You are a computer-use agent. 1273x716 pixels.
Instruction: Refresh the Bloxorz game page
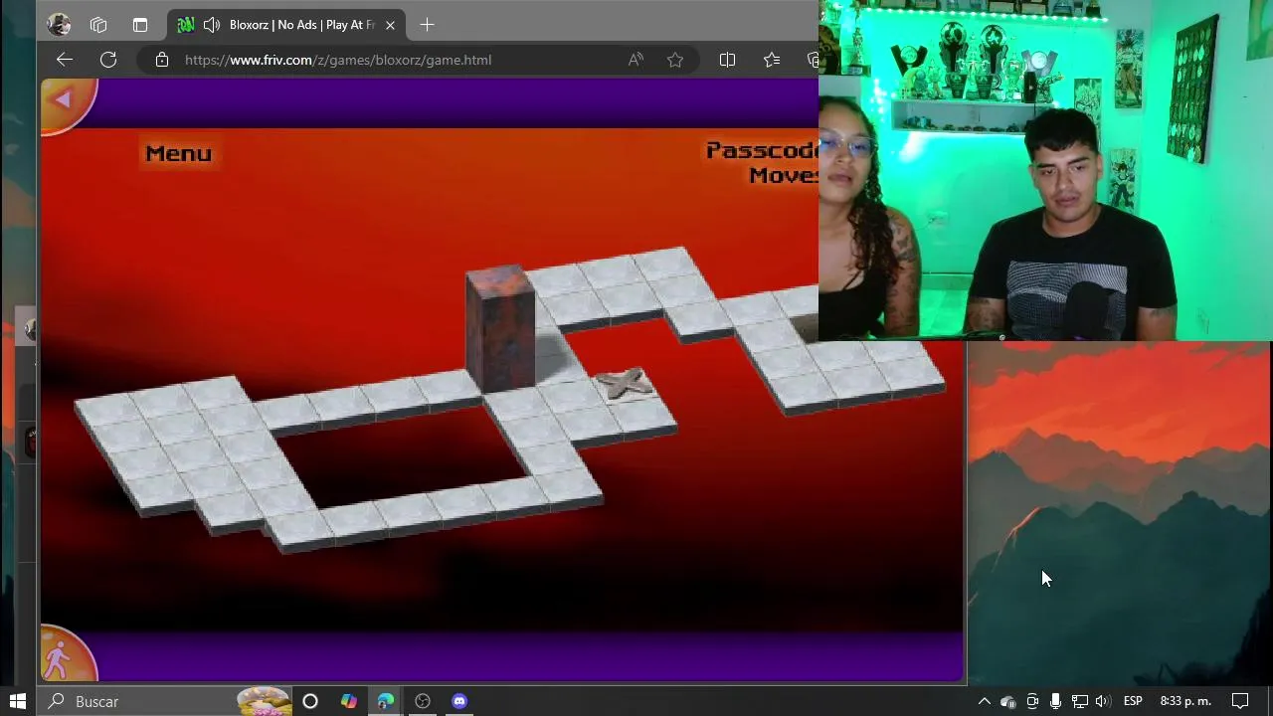click(108, 60)
